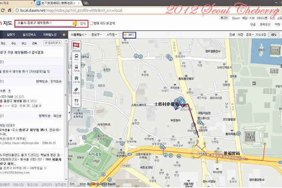The width and height of the screenshot is (282, 188).
Task: Click bus stop icon near 신동아블로아 아파트
Action: [x=166, y=155]
